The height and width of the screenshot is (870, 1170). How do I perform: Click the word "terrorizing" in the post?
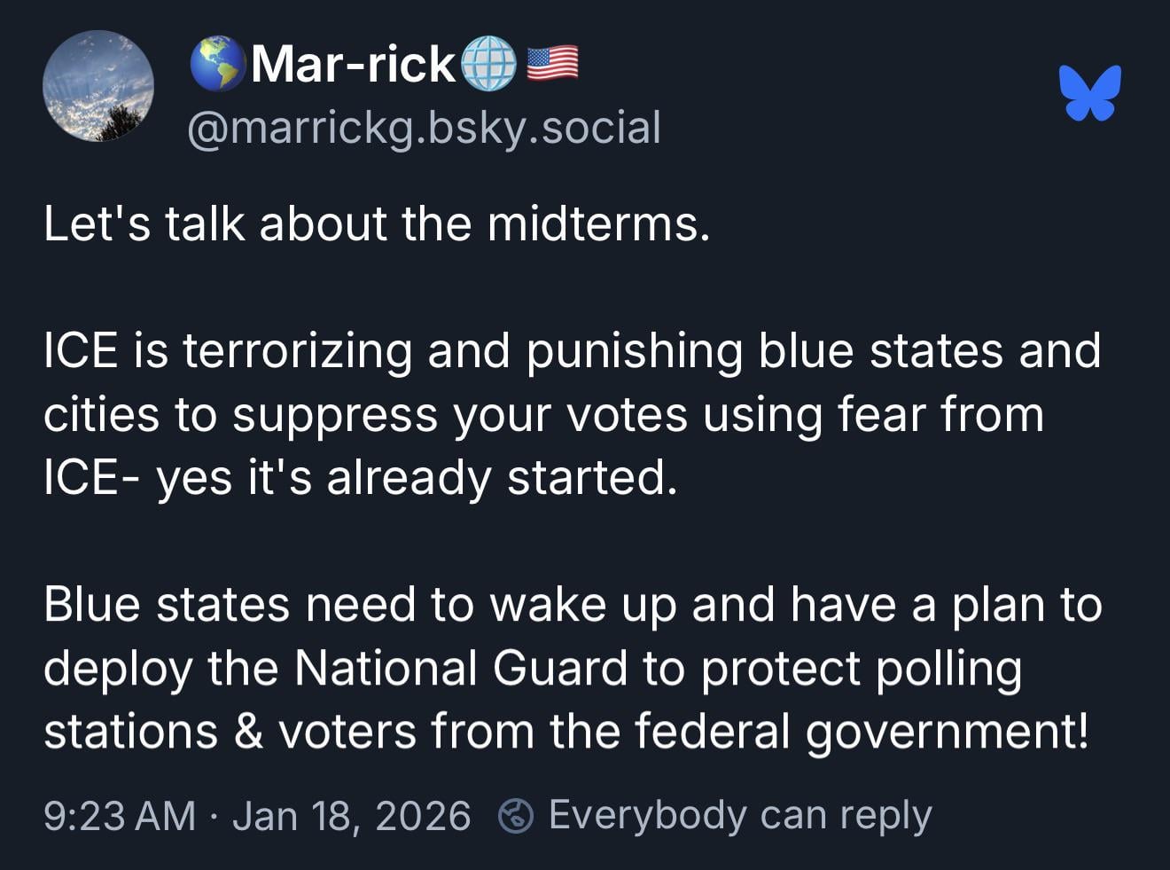click(x=298, y=351)
